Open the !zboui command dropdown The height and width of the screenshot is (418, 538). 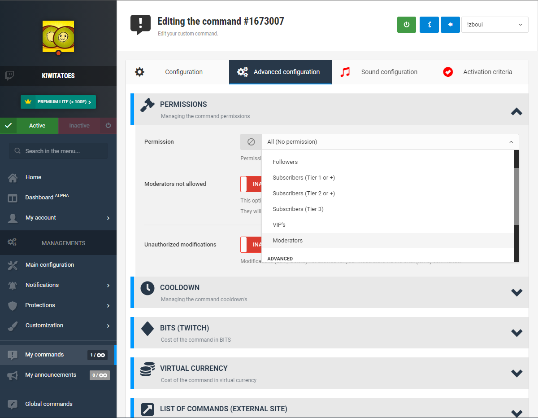coord(495,25)
